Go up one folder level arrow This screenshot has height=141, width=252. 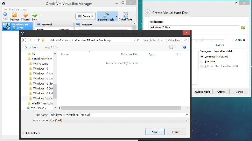pyautogui.click(x=38, y=40)
